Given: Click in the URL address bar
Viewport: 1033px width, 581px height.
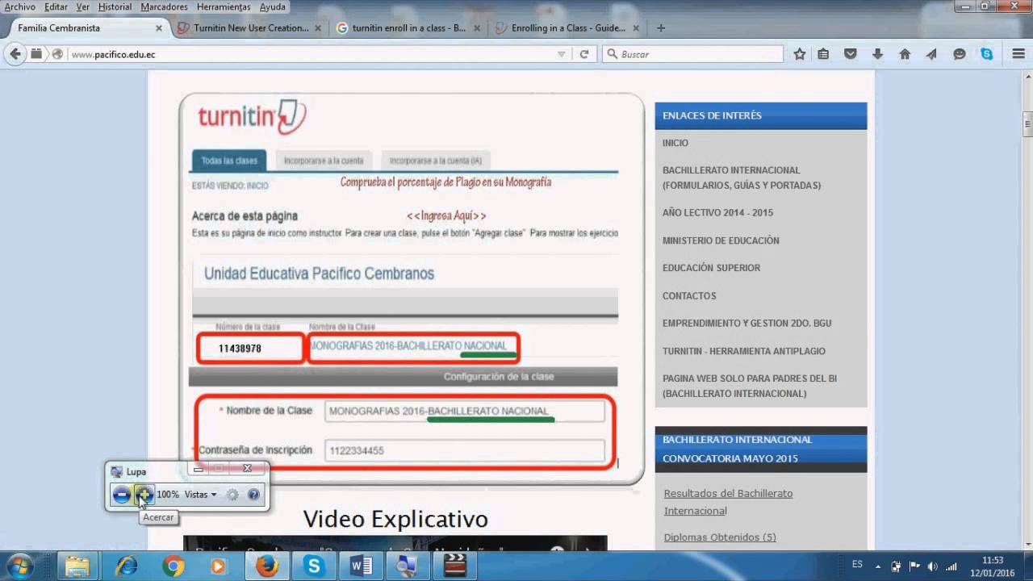Looking at the screenshot, I should [x=311, y=54].
